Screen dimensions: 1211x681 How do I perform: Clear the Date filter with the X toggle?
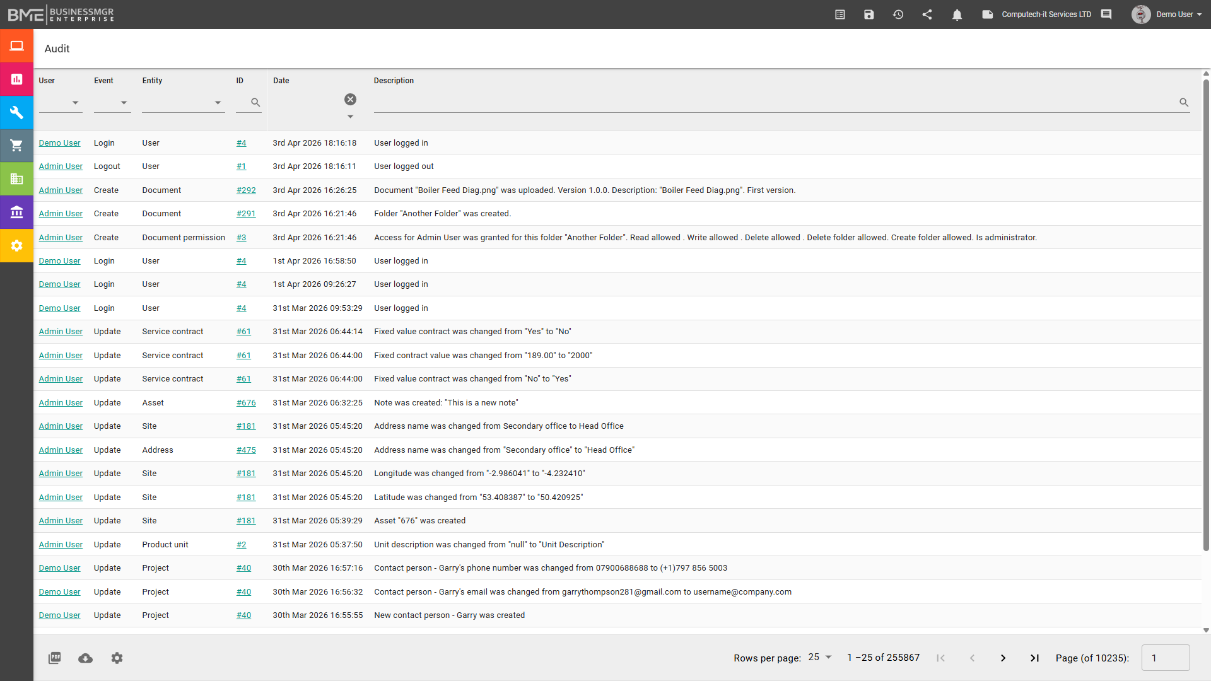coord(351,99)
